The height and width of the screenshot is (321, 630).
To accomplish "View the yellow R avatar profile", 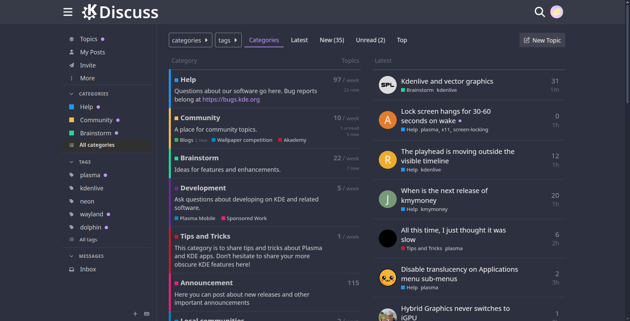I will pyautogui.click(x=388, y=160).
